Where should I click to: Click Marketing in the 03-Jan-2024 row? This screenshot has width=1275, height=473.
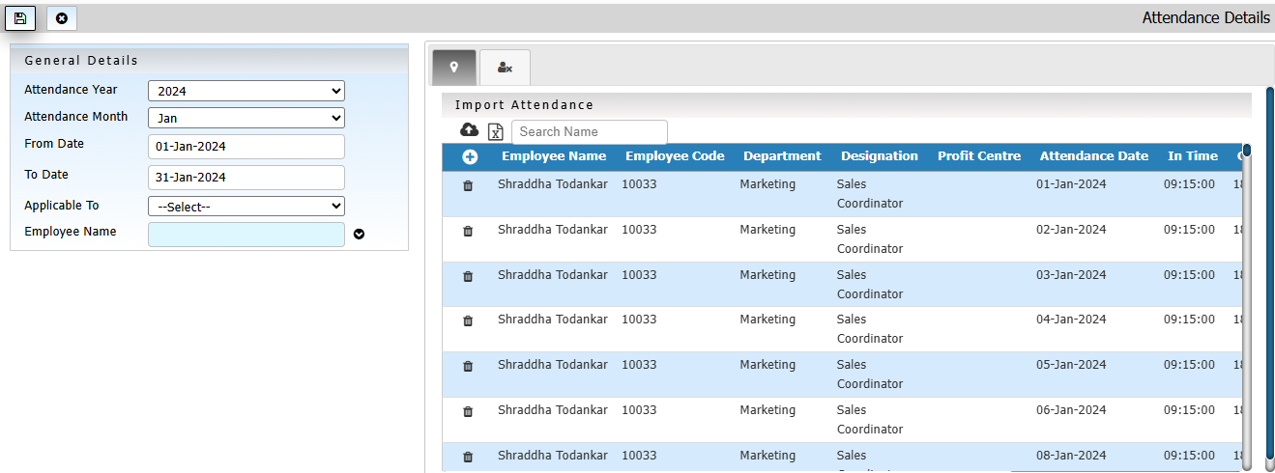(x=768, y=275)
